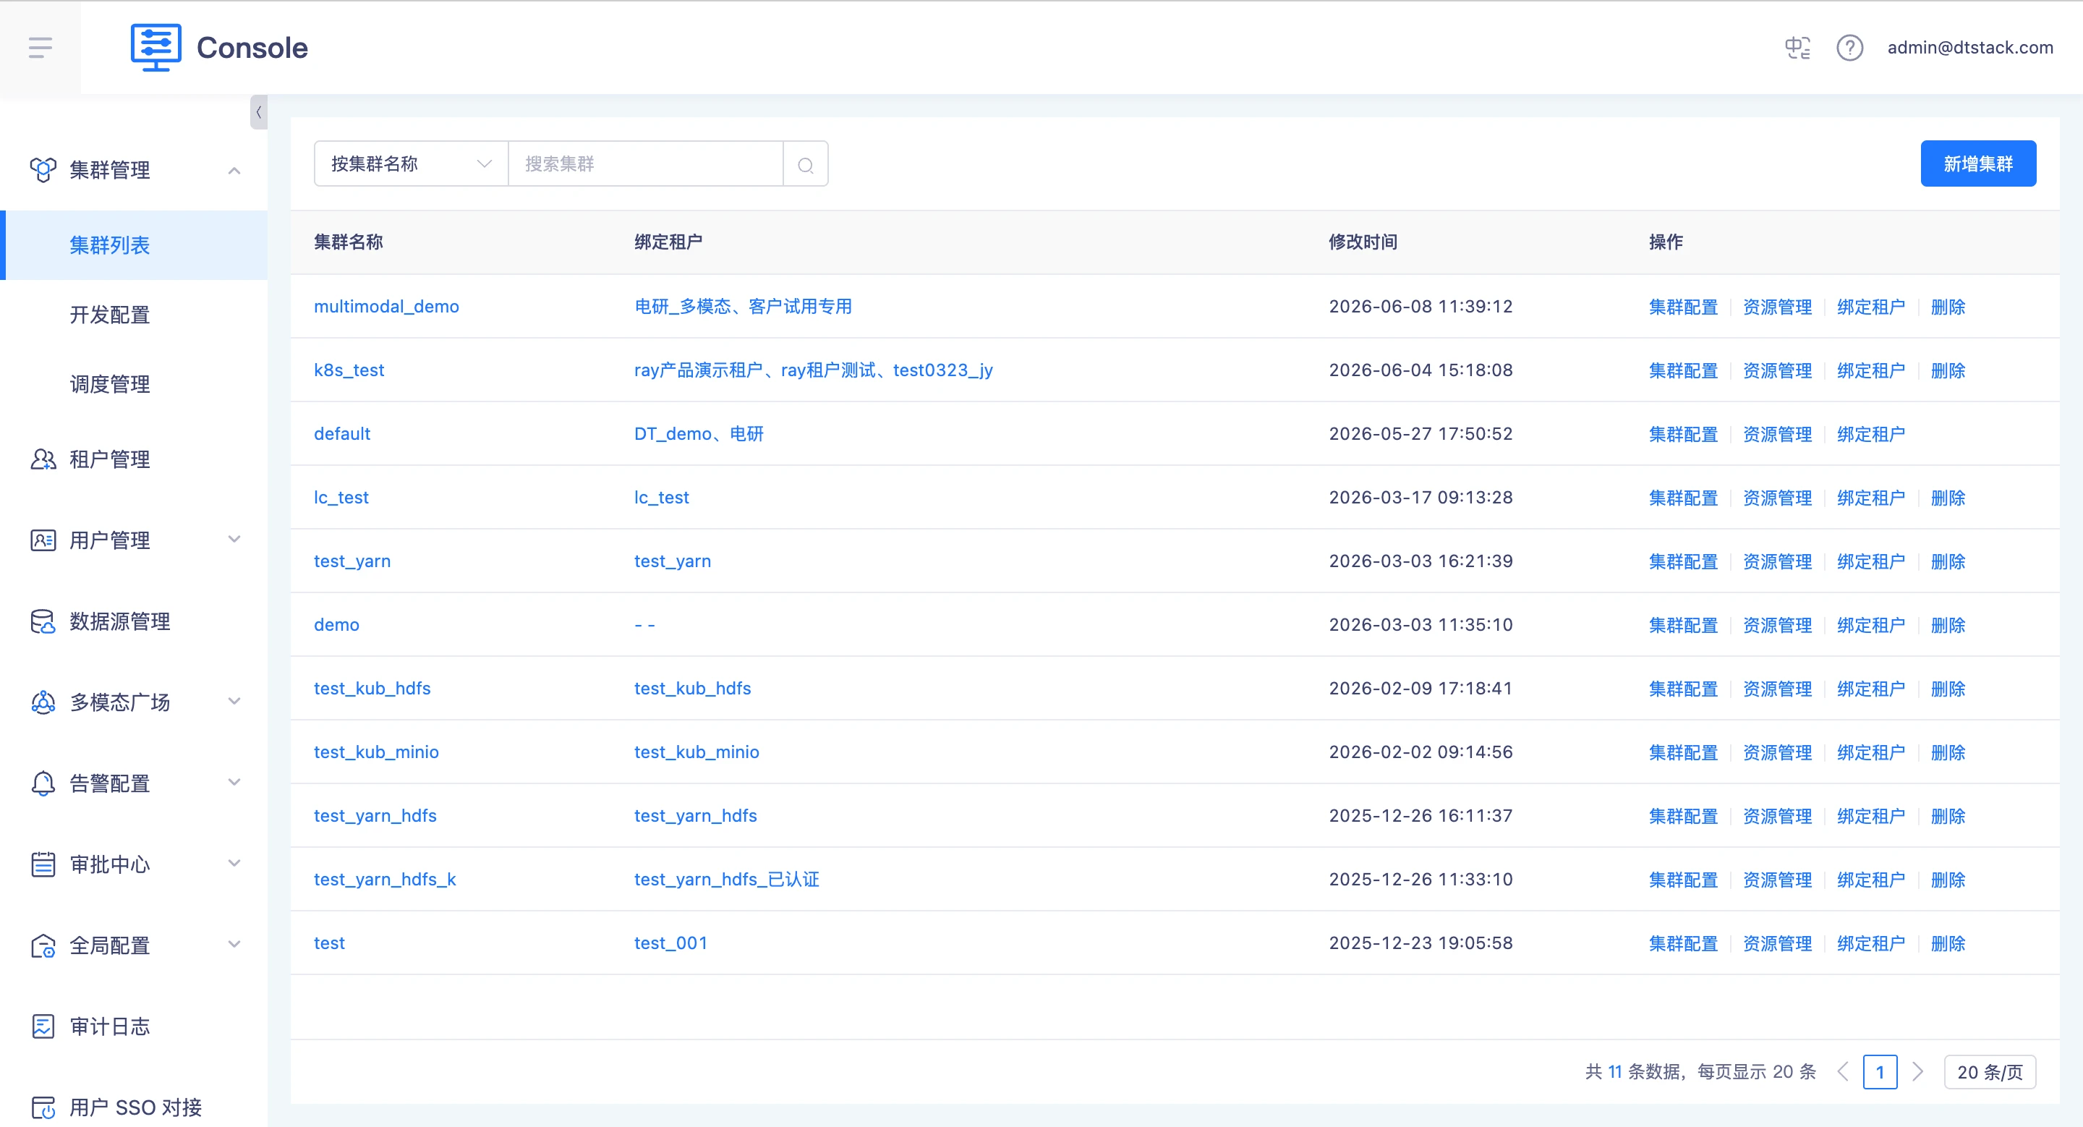Open the 20 条/页 page size dropdown
The height and width of the screenshot is (1127, 2083).
point(1989,1072)
